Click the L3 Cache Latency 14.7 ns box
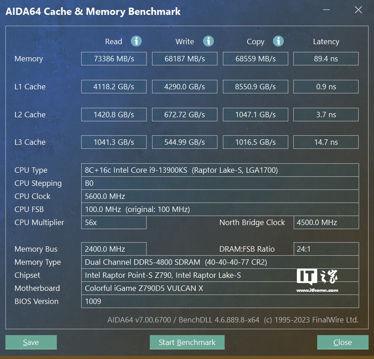374x359 pixels. 326,142
